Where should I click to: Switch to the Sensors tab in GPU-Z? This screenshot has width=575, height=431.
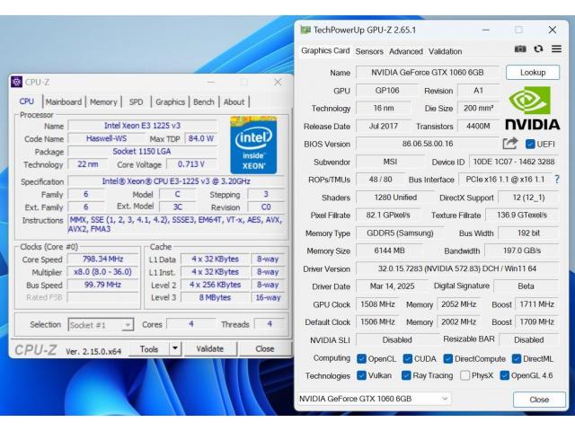369,52
